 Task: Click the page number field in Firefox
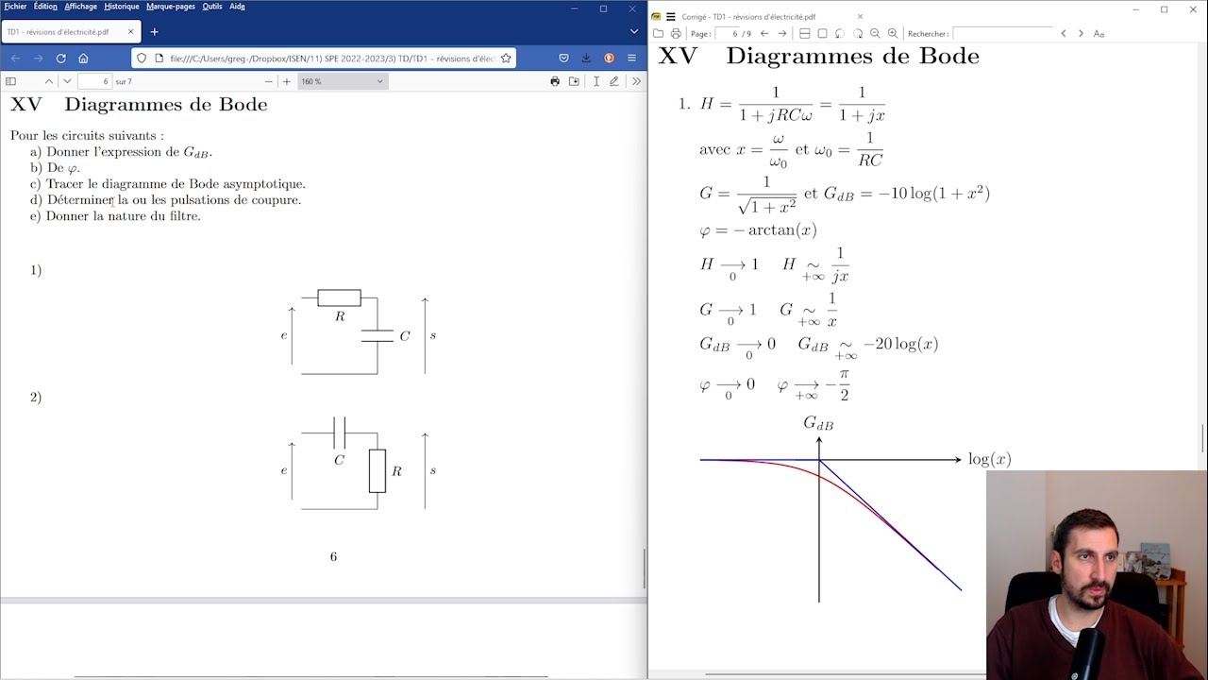(x=94, y=81)
